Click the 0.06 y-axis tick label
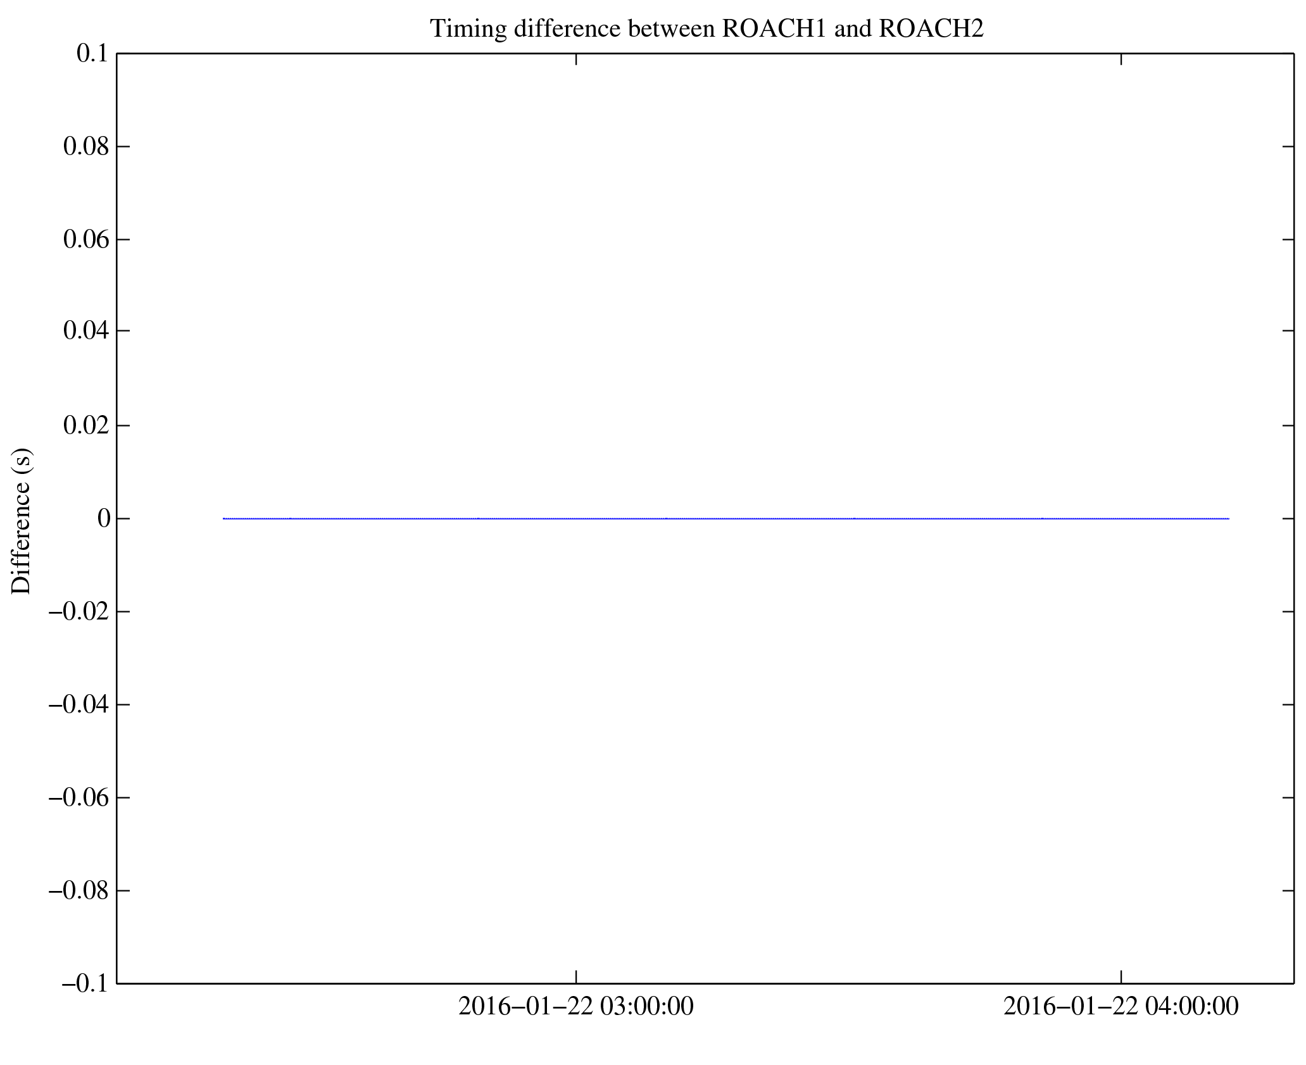 (x=86, y=240)
